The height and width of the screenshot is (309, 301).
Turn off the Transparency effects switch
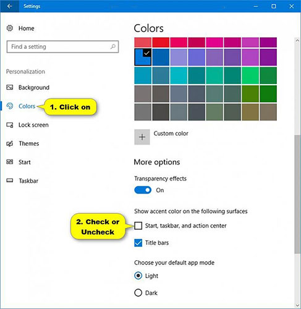[143, 190]
